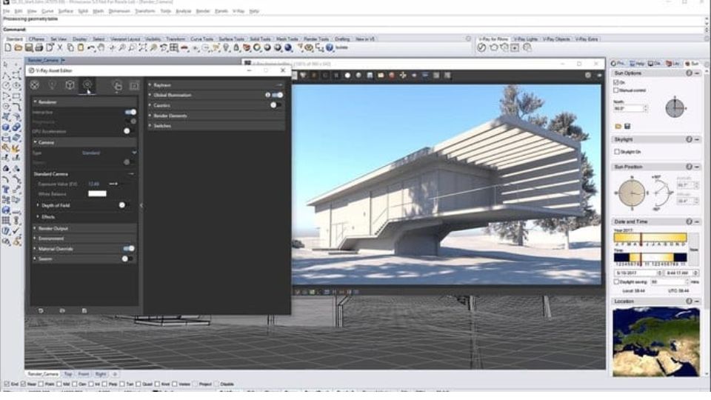Open the Settings tab in Asset Editor
This screenshot has height=400, width=711.
[x=87, y=84]
